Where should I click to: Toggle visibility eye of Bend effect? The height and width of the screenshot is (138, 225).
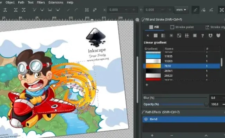(146, 119)
